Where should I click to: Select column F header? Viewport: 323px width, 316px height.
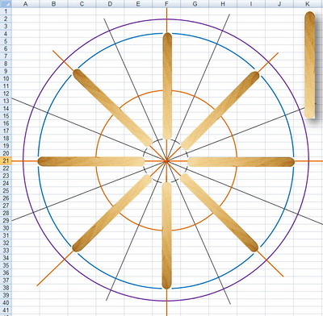tap(166, 4)
